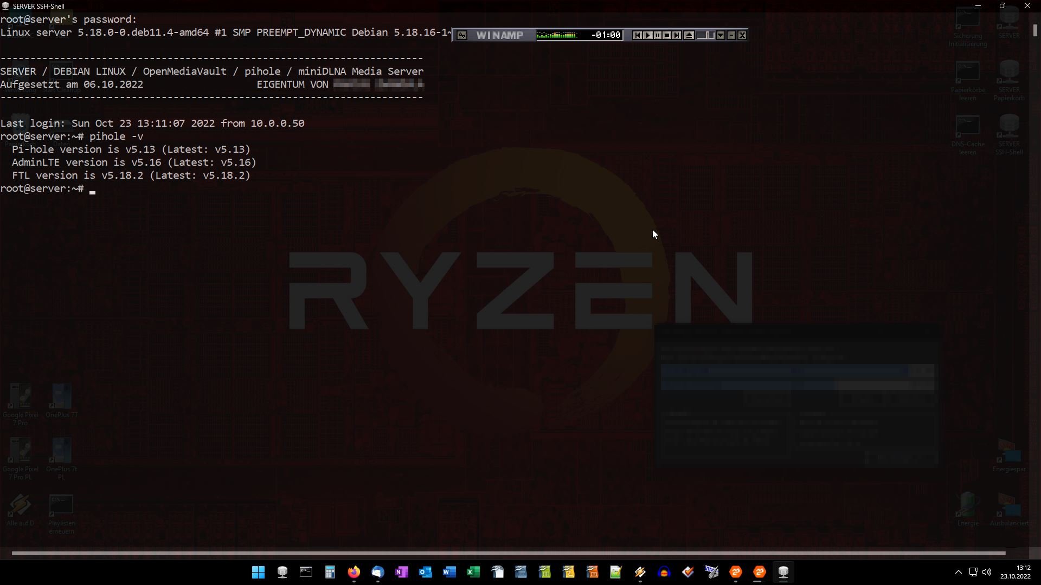Click Winamp eject/open file button

689,35
